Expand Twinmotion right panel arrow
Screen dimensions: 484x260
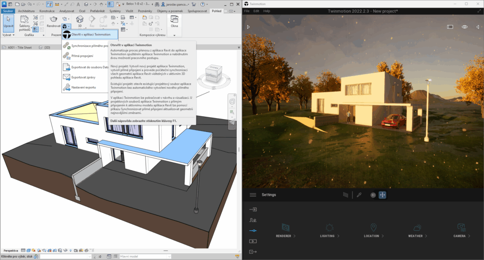point(478,27)
